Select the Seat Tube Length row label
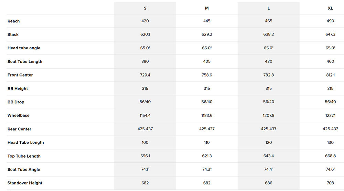Screen dimensions: 344x191 25,62
